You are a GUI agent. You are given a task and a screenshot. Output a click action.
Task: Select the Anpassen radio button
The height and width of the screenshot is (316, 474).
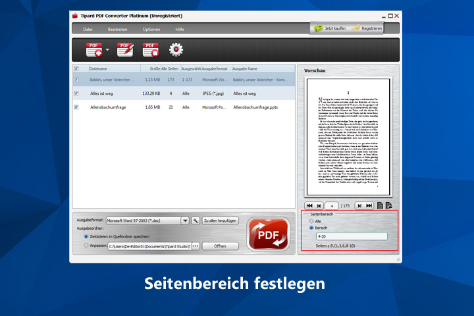[86, 246]
